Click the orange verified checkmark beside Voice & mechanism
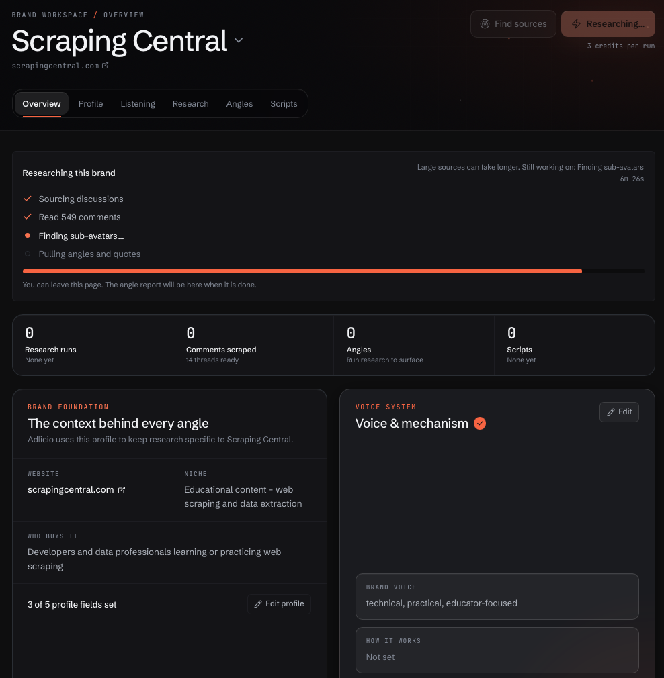Image resolution: width=664 pixels, height=678 pixels. (480, 424)
